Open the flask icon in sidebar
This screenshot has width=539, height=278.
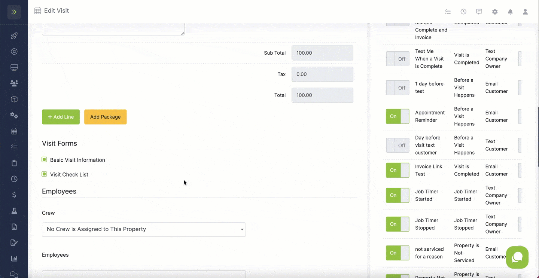[14, 211]
